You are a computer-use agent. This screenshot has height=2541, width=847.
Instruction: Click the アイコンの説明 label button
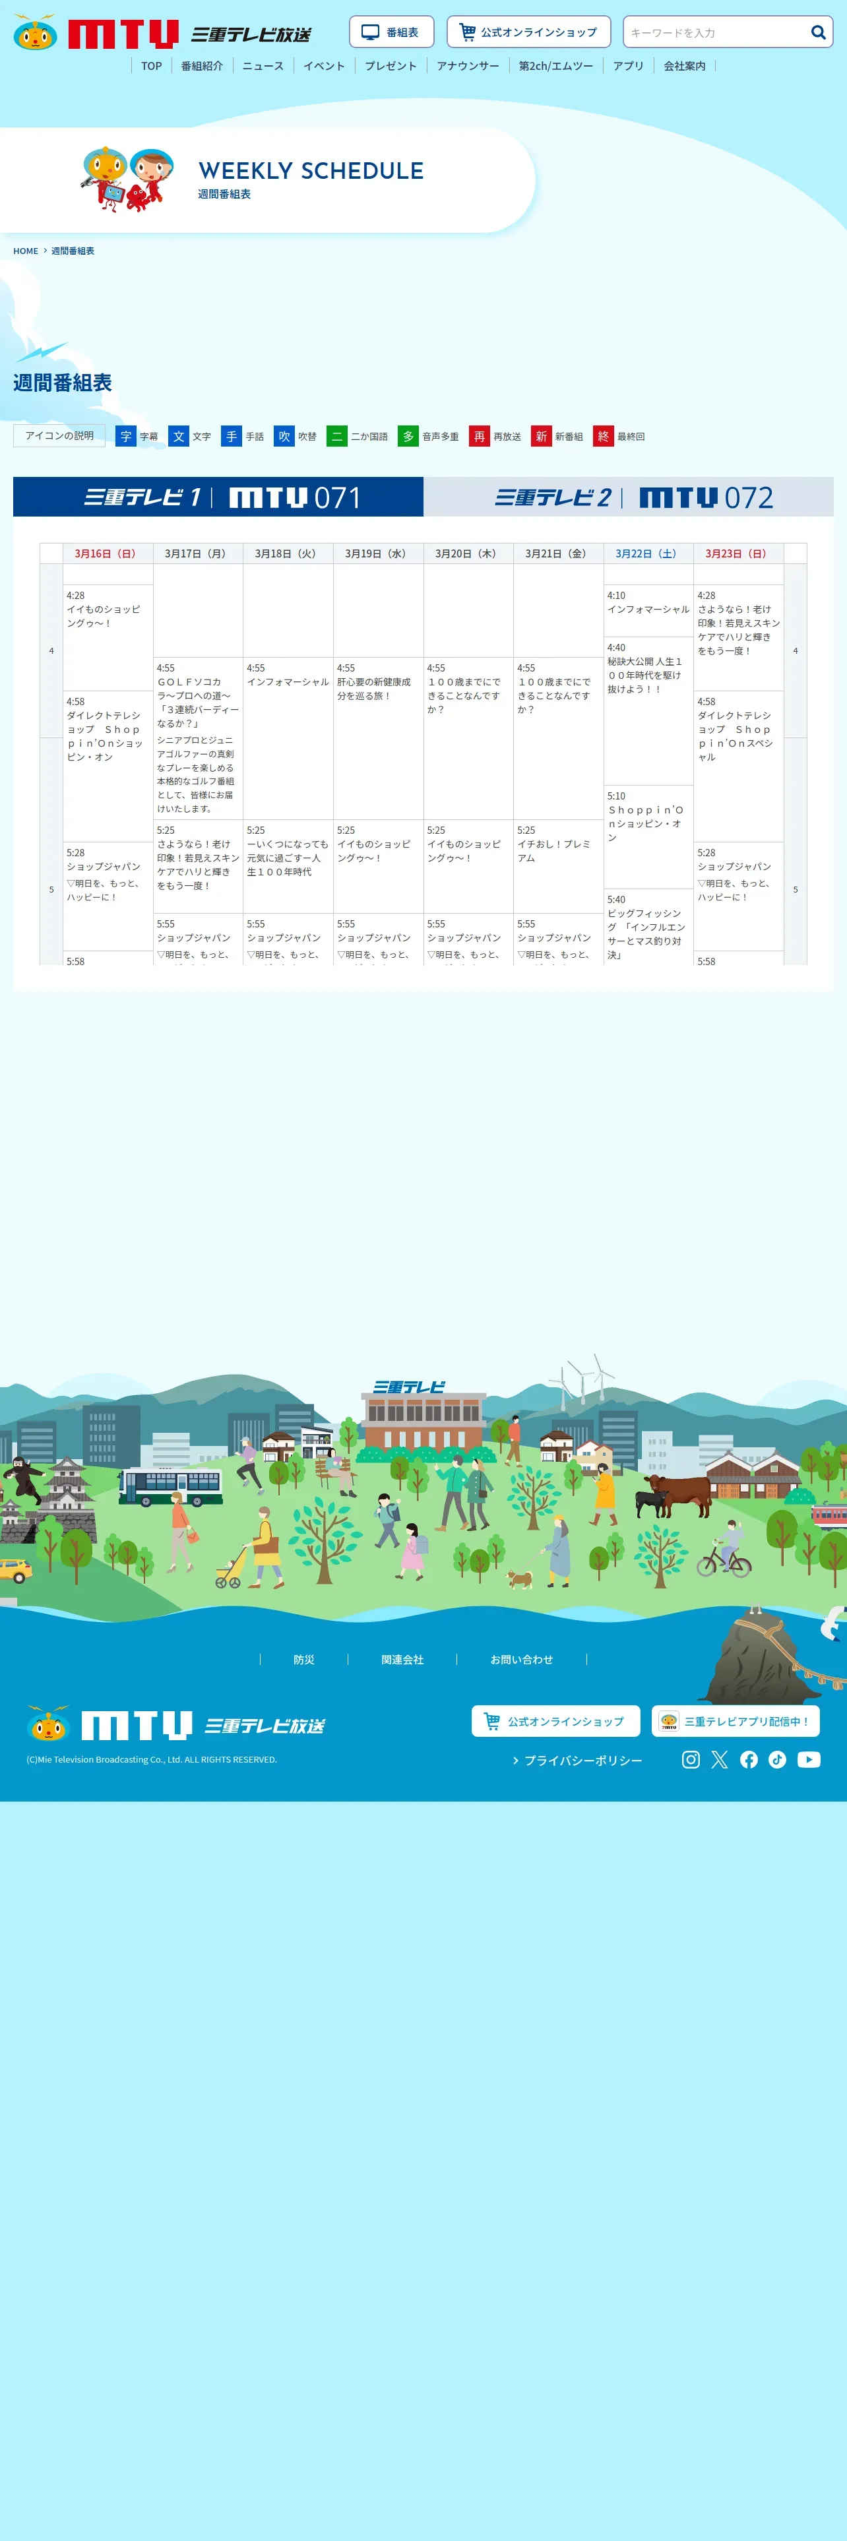(59, 436)
